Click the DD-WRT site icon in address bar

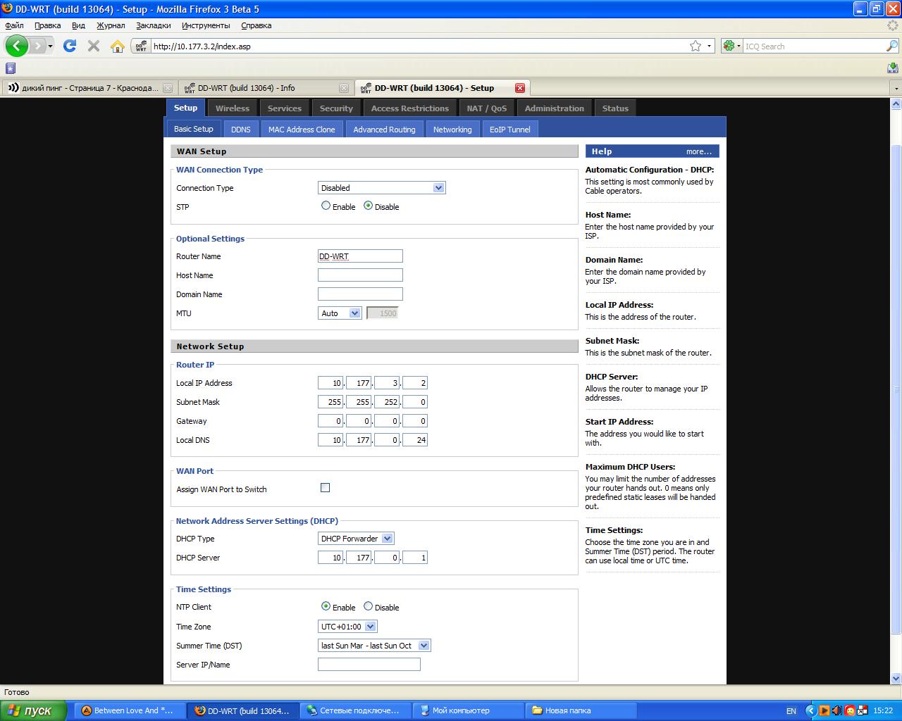141,46
